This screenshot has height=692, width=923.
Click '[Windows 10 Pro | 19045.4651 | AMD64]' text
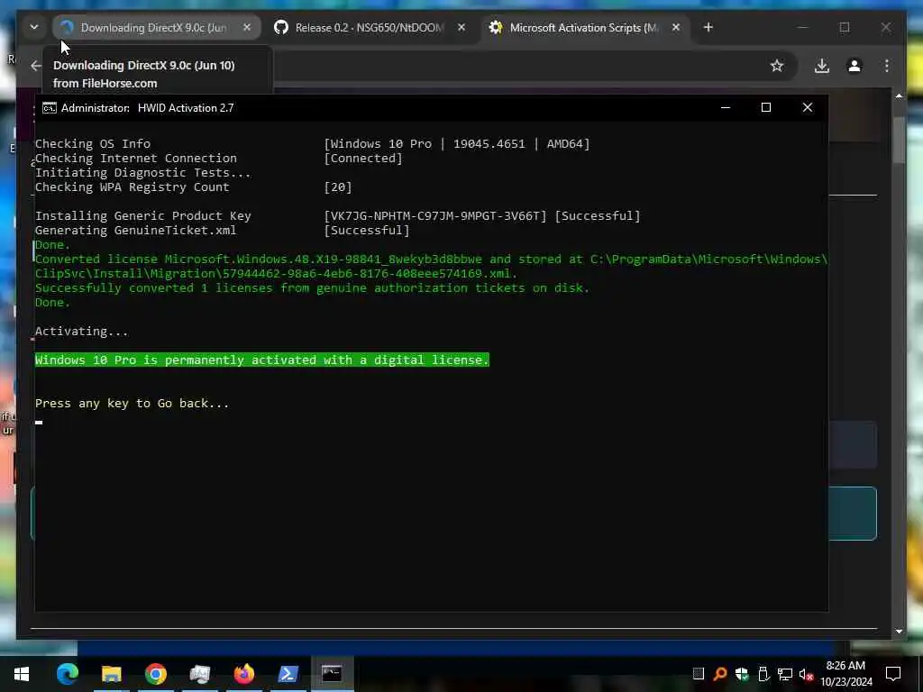point(457,143)
